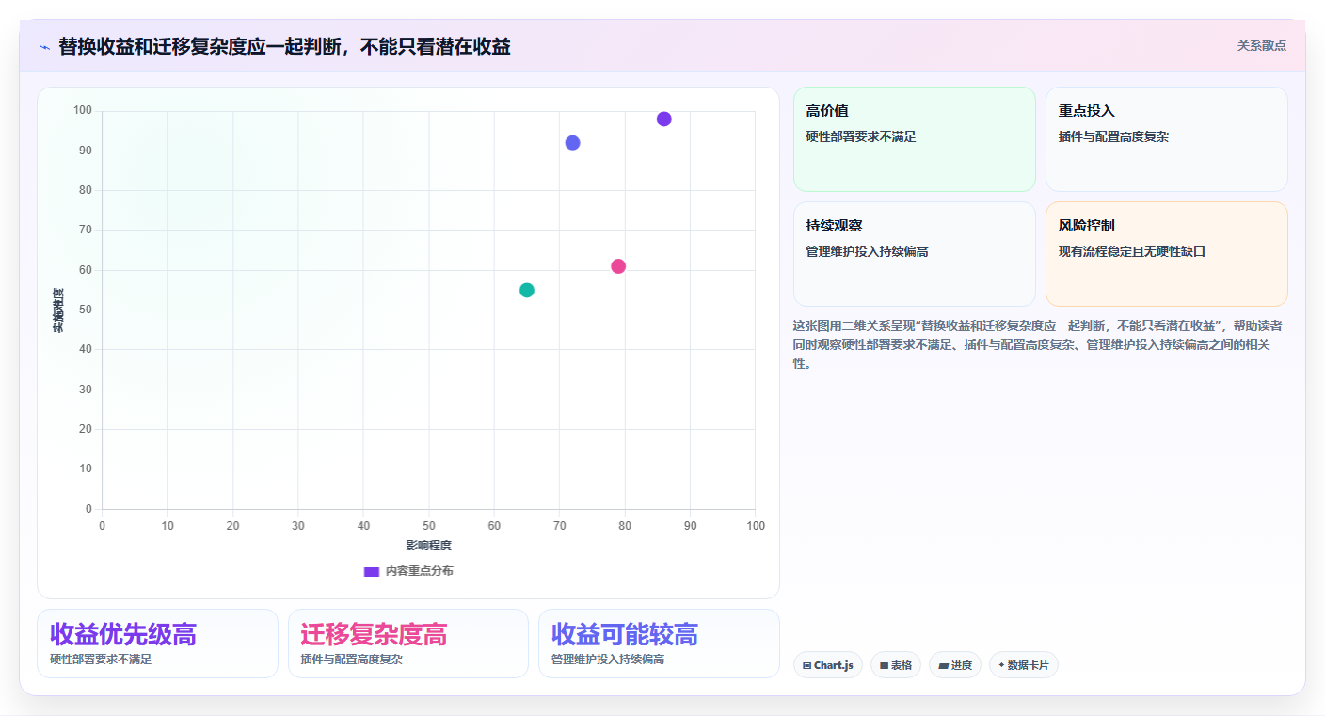Open the 高价值 green card
Viewport: 1325px width, 716px height.
click(x=915, y=139)
